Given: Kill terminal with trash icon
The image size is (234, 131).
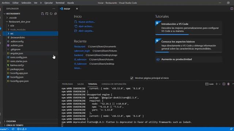Looking at the screenshot, I should 228,84.
